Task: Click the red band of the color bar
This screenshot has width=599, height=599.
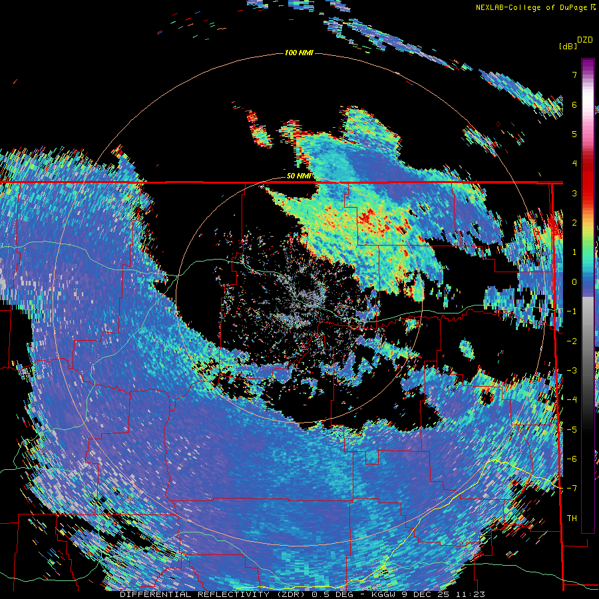Action: tap(588, 180)
